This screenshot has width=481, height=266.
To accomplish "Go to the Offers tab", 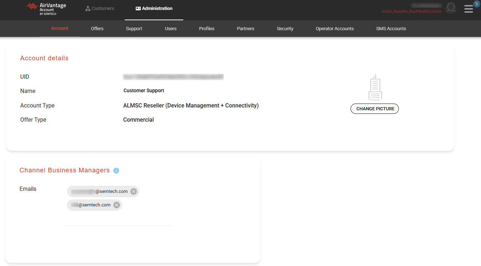I will click(97, 29).
